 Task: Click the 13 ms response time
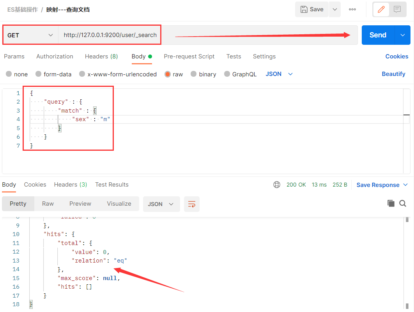[x=319, y=185]
